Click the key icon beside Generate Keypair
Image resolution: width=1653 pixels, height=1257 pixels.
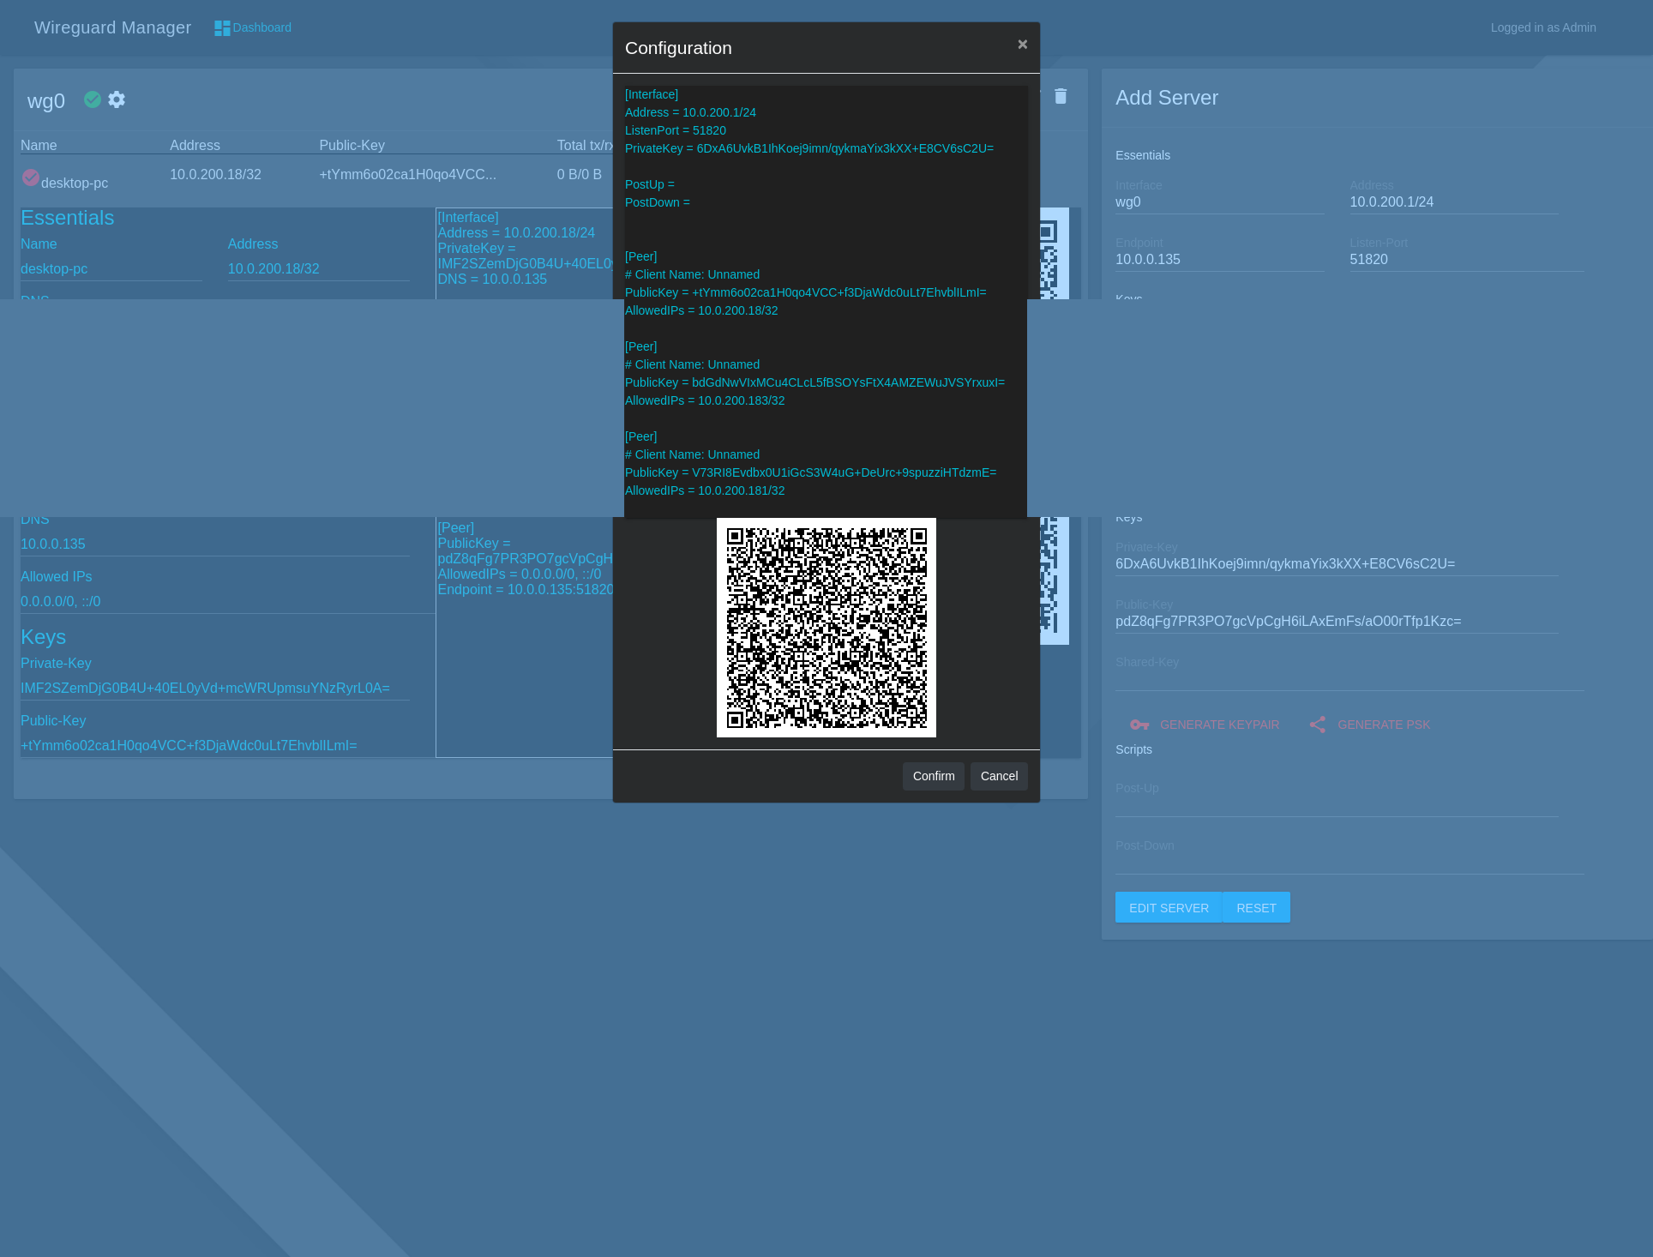click(1139, 725)
